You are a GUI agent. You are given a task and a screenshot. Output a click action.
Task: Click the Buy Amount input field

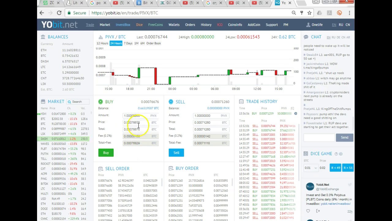click(x=141, y=116)
